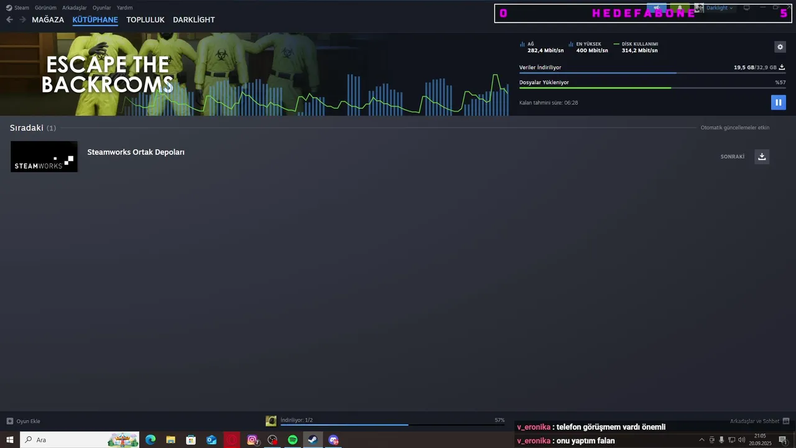Click the Steam taskbar icon
The height and width of the screenshot is (448, 796).
point(313,440)
